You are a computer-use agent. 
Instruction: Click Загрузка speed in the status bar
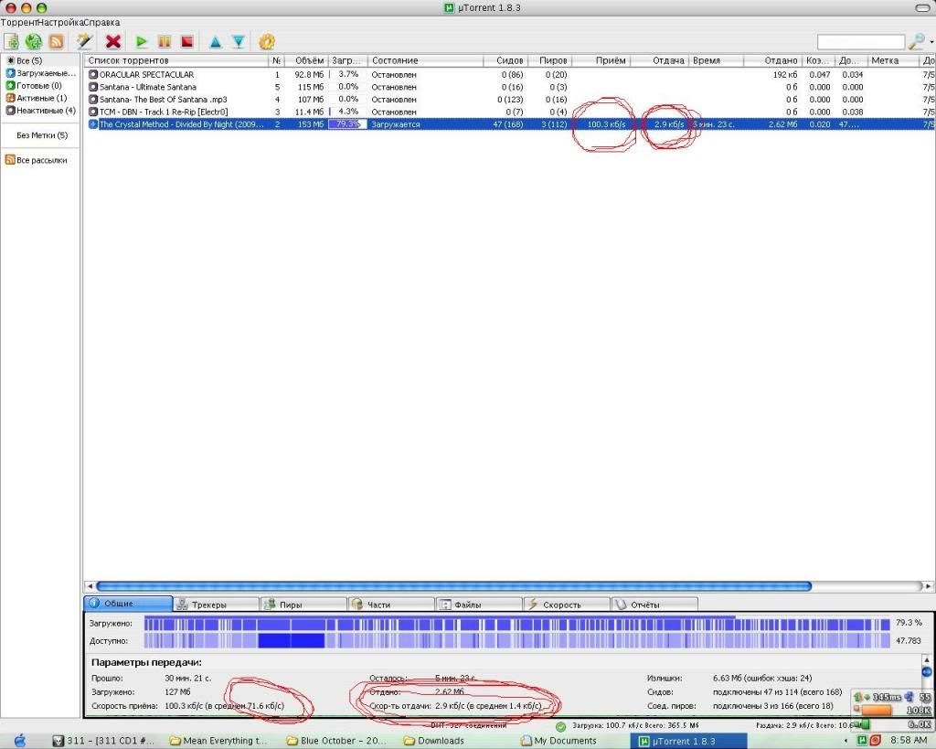635,726
